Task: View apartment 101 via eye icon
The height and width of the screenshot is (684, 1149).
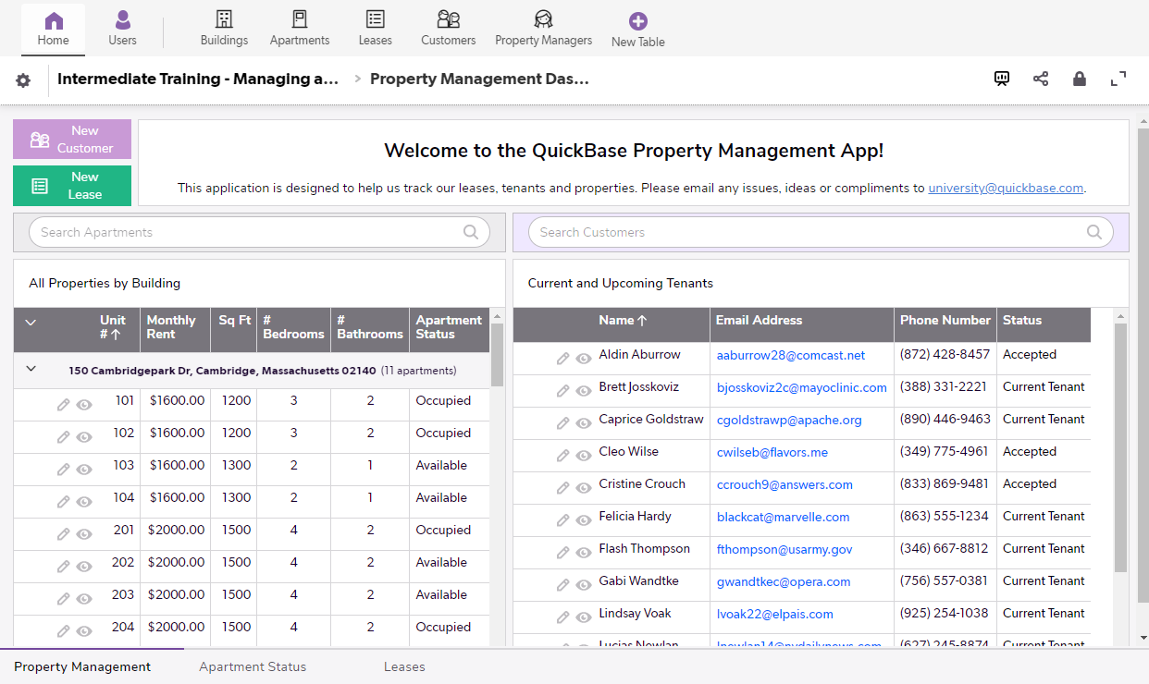Action: point(84,405)
